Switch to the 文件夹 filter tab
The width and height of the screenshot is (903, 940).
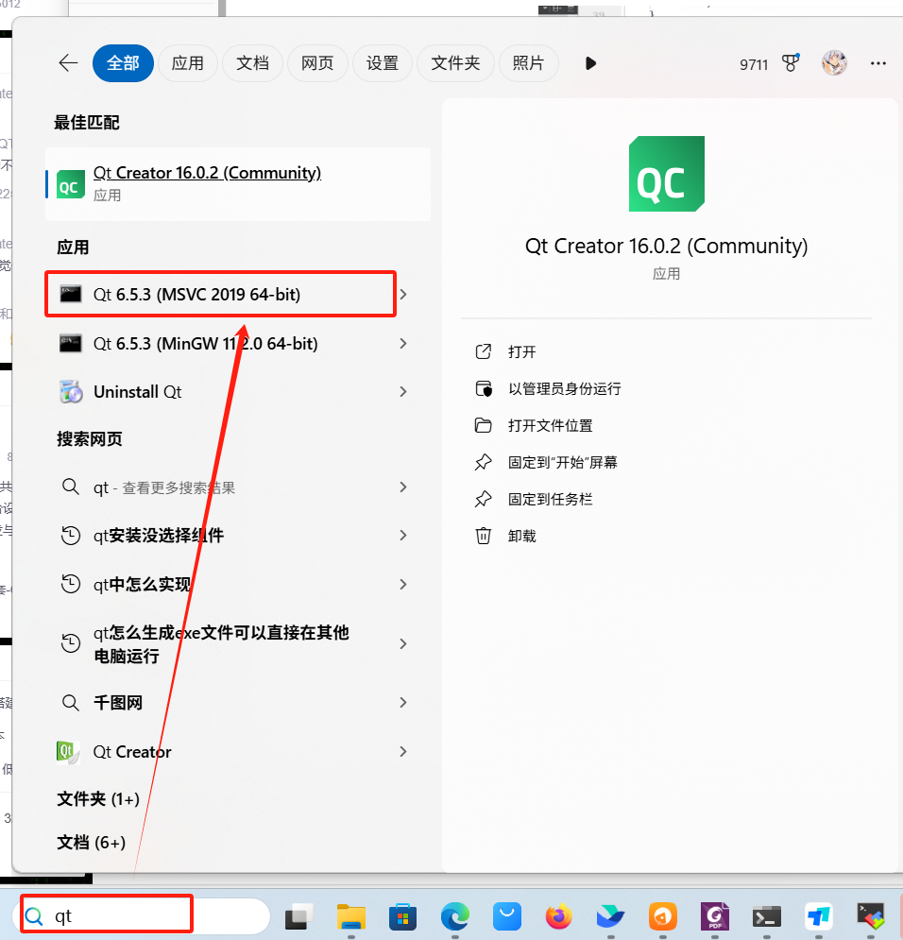[455, 63]
